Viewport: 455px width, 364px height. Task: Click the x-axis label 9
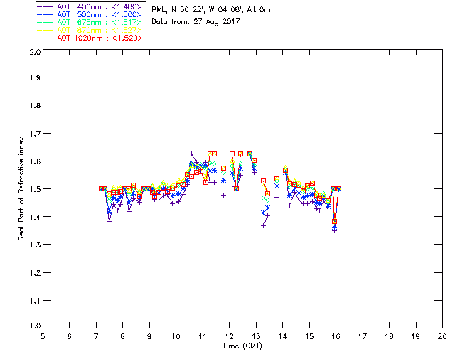149,336
